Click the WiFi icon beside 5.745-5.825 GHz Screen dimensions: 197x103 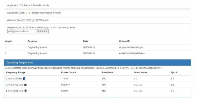[x=26, y=91]
